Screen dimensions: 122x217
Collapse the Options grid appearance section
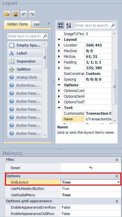tap(117, 201)
